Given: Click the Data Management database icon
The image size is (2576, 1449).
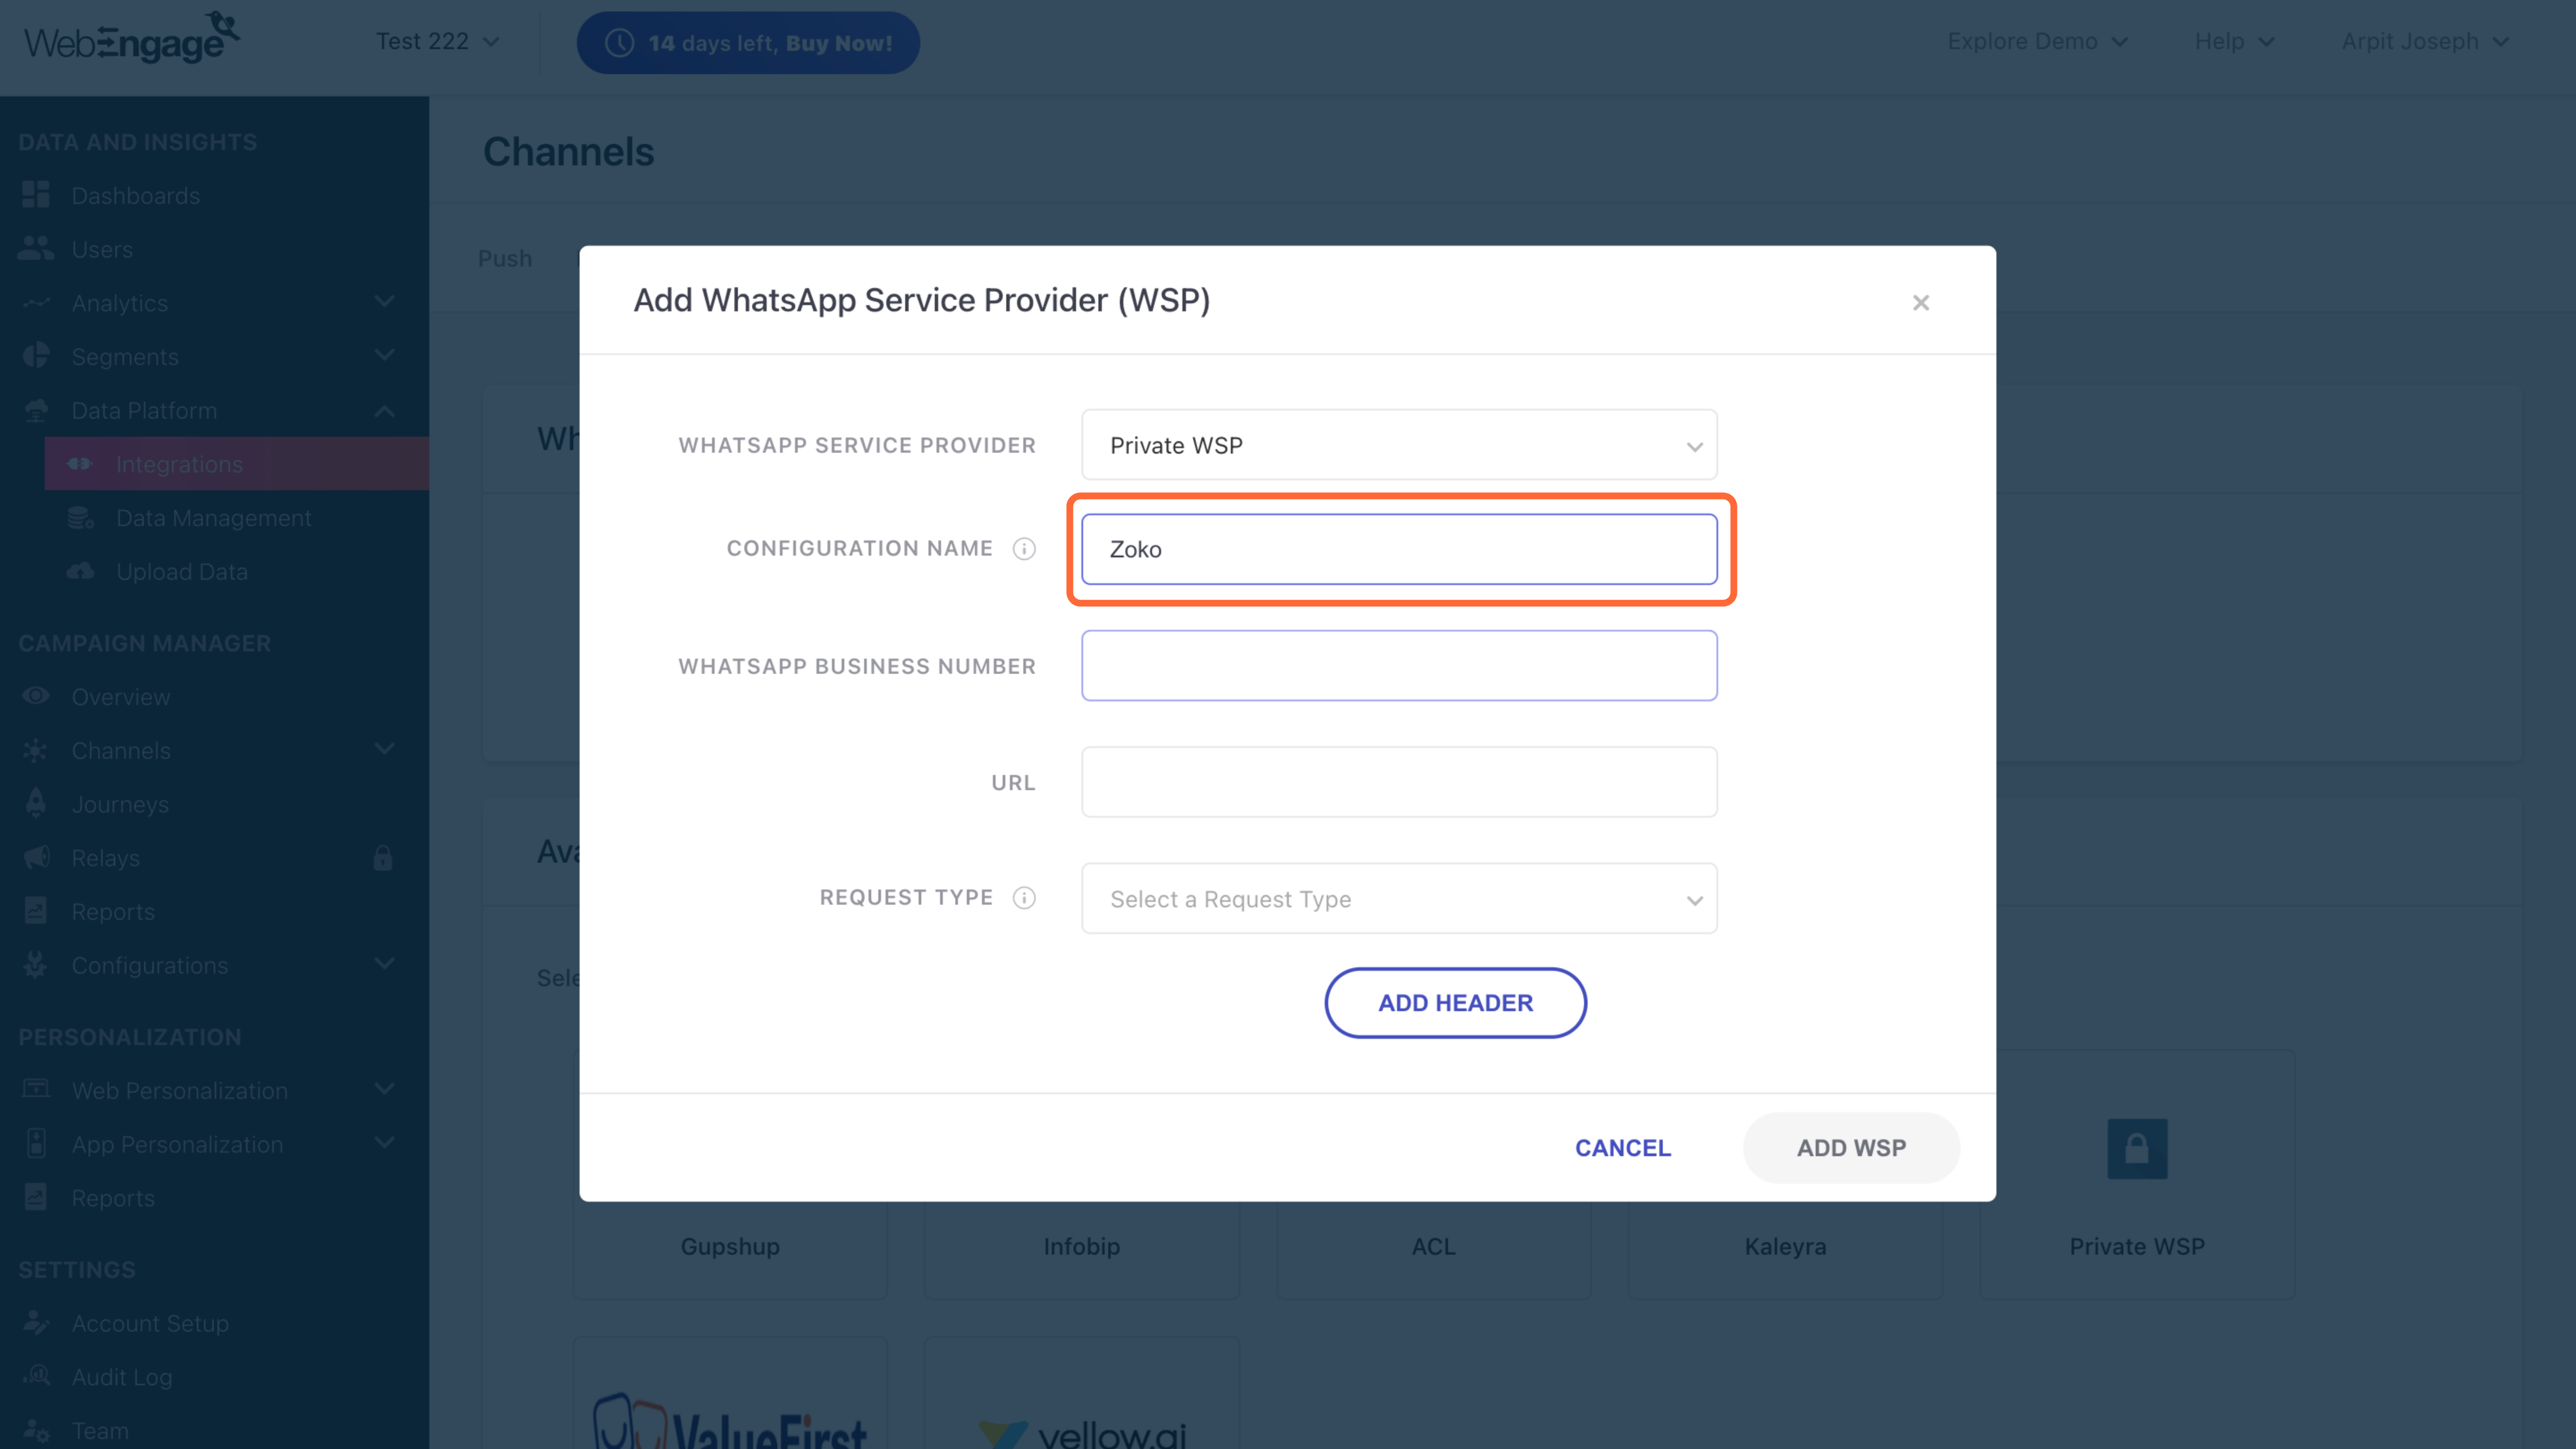Looking at the screenshot, I should (80, 518).
